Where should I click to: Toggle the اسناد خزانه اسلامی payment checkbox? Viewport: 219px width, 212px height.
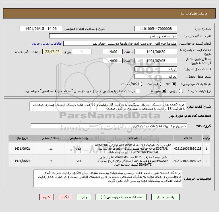click(138, 91)
